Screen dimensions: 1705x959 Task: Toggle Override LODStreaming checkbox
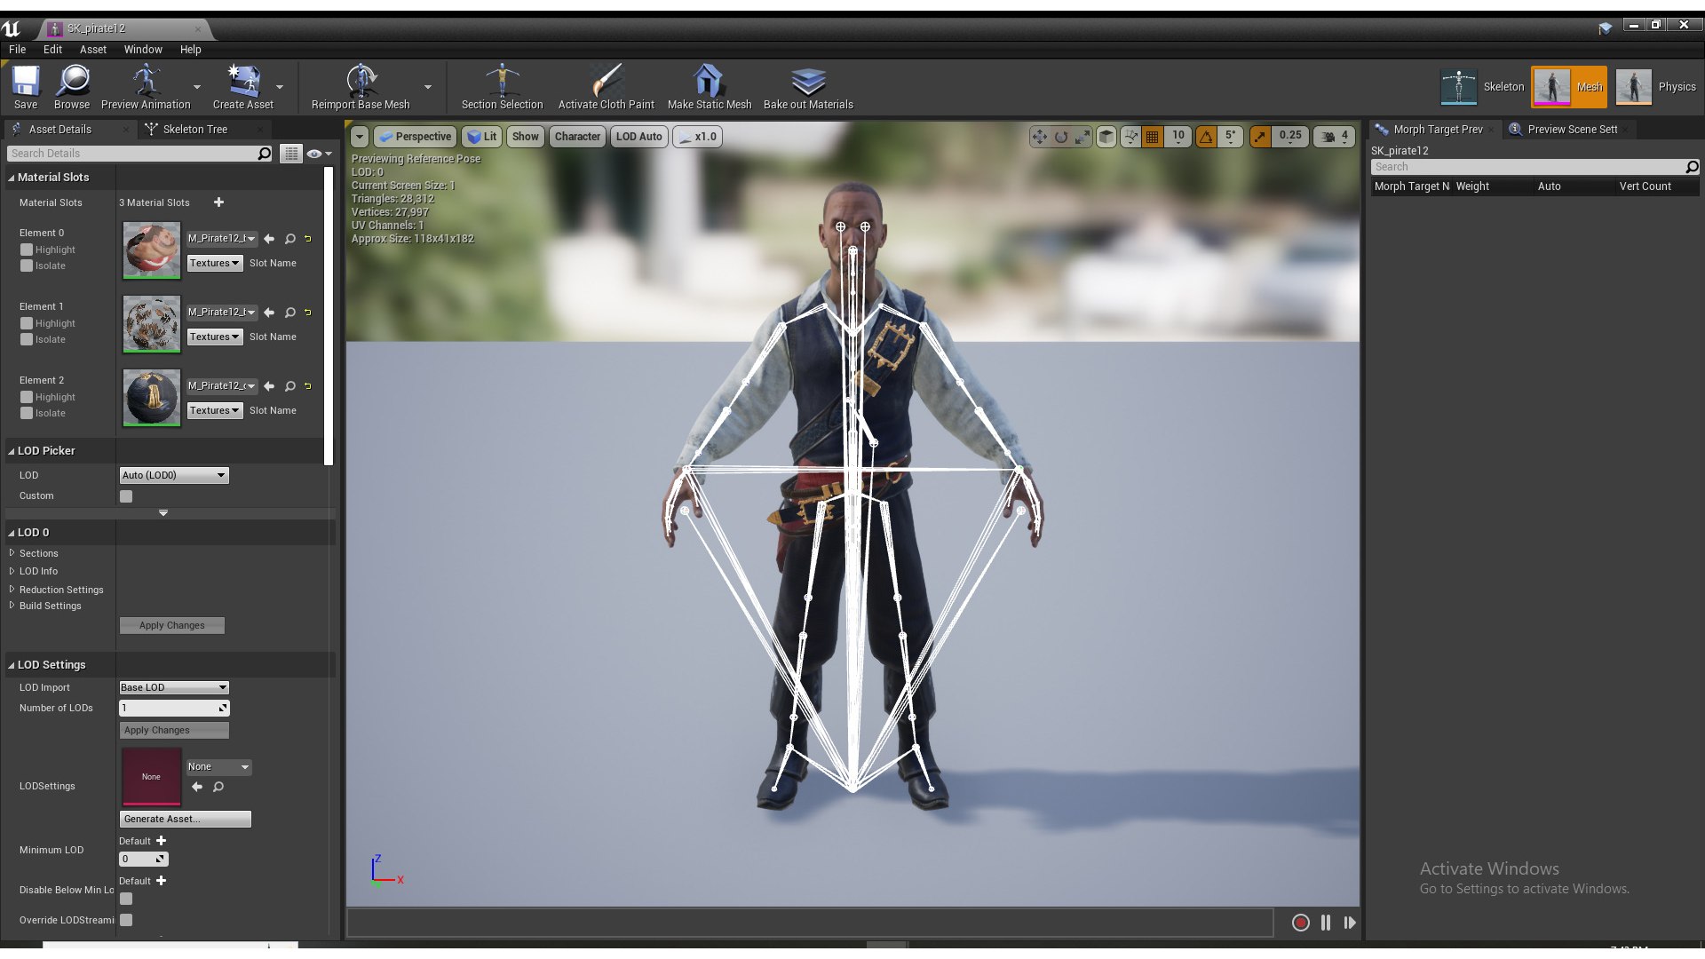point(126,920)
